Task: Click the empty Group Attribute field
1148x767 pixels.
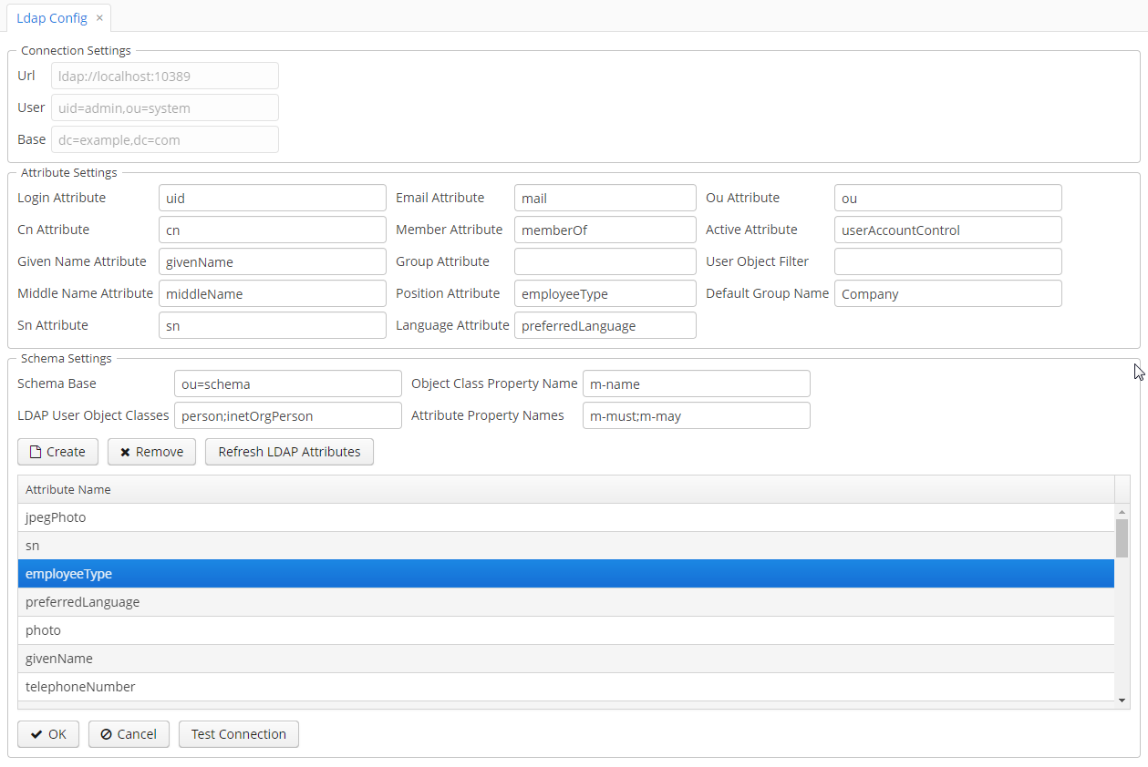Action: [605, 261]
